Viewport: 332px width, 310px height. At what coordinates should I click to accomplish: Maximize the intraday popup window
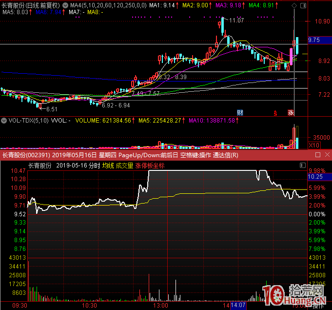click(317, 155)
